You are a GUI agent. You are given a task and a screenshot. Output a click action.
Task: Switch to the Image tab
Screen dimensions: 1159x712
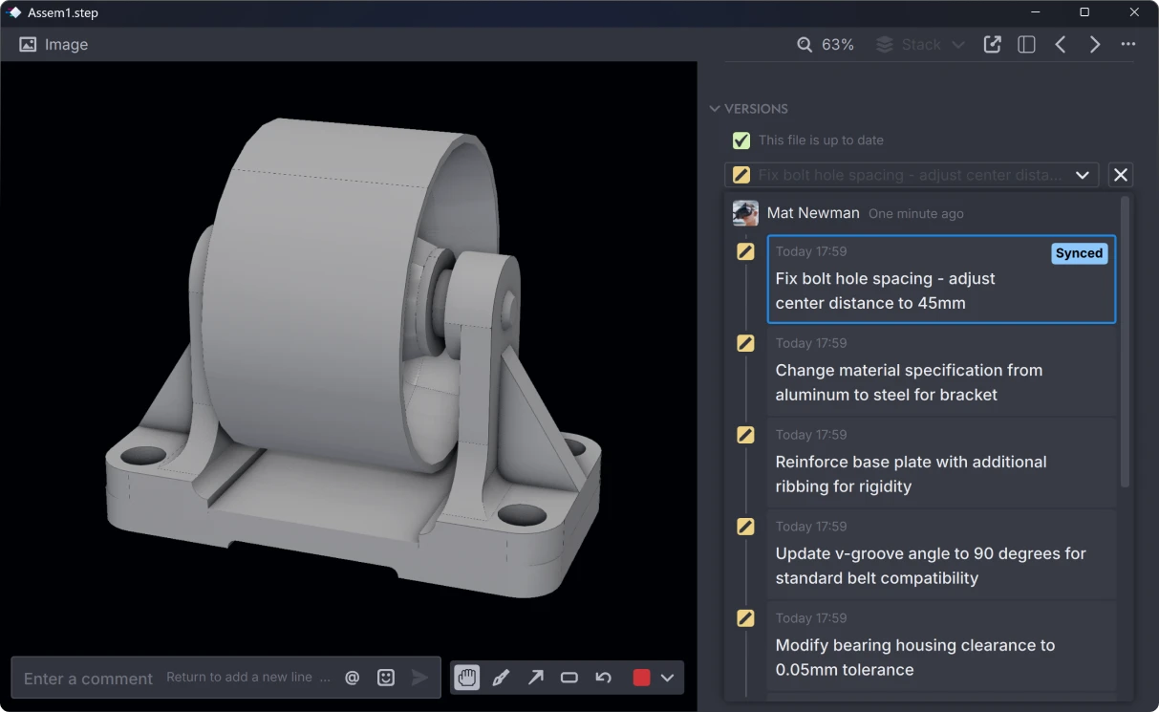pyautogui.click(x=54, y=44)
